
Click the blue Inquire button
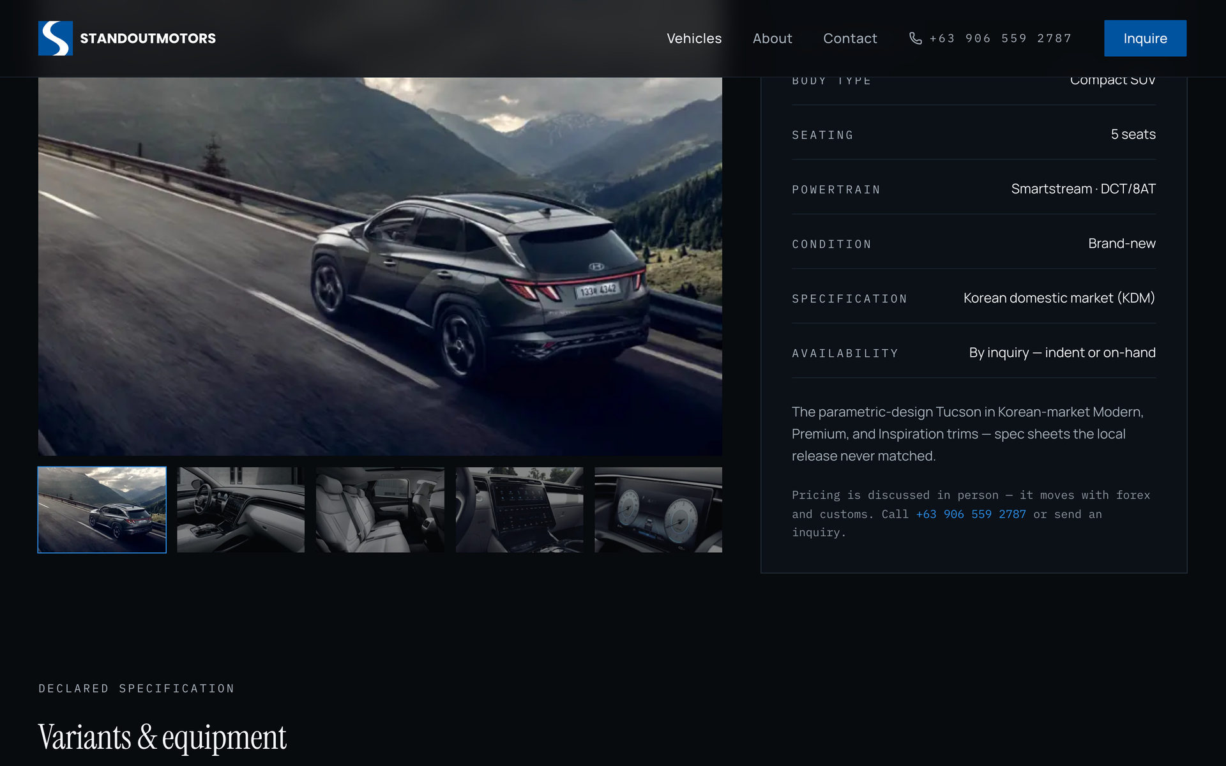(1145, 38)
